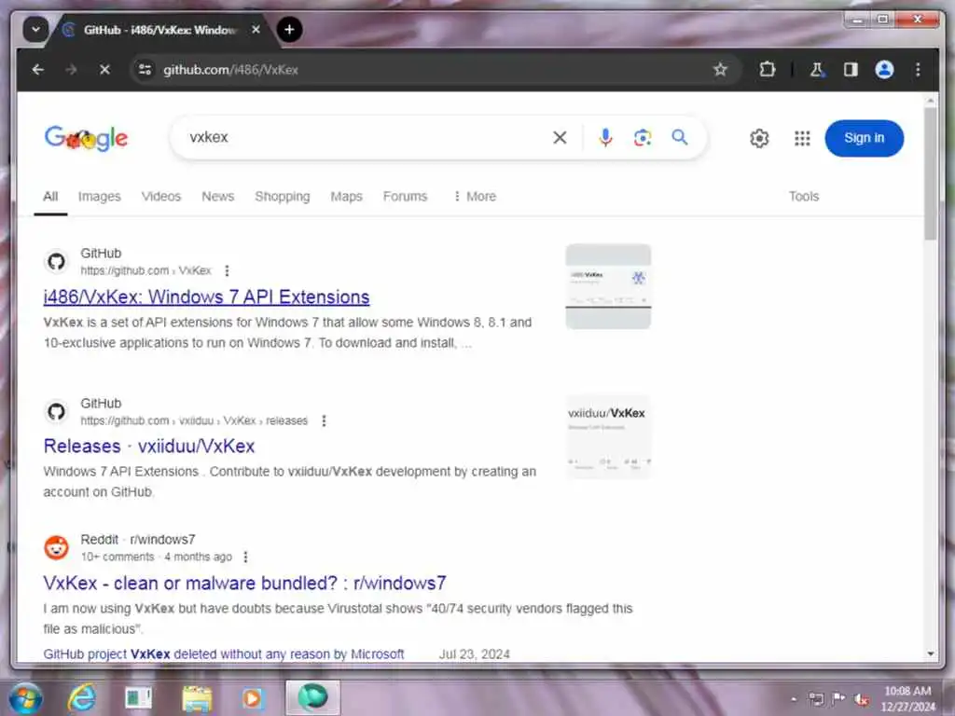Open options for vxiiduu releases result

tap(324, 421)
